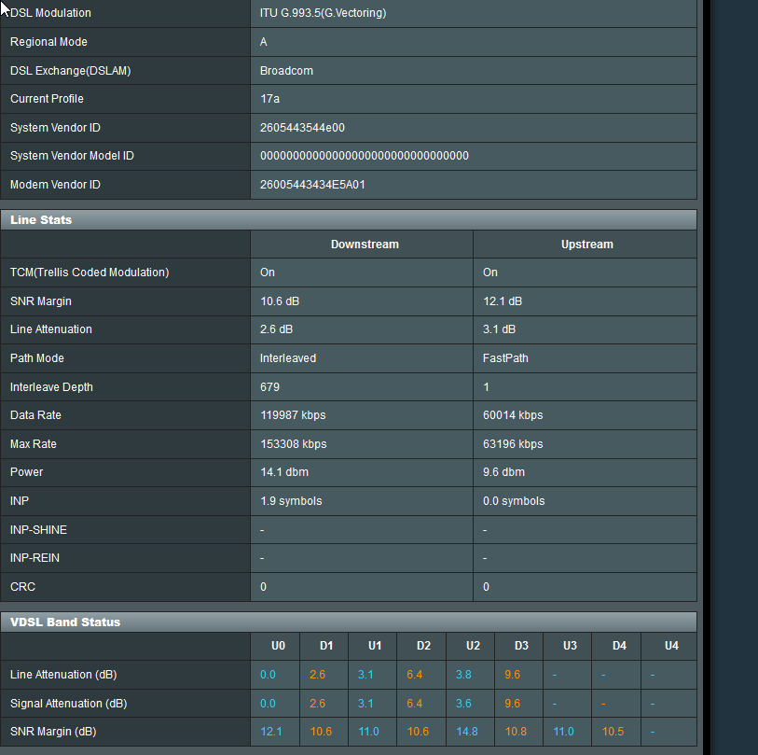
Task: Select the Current Profile value 17a
Action: [x=270, y=99]
